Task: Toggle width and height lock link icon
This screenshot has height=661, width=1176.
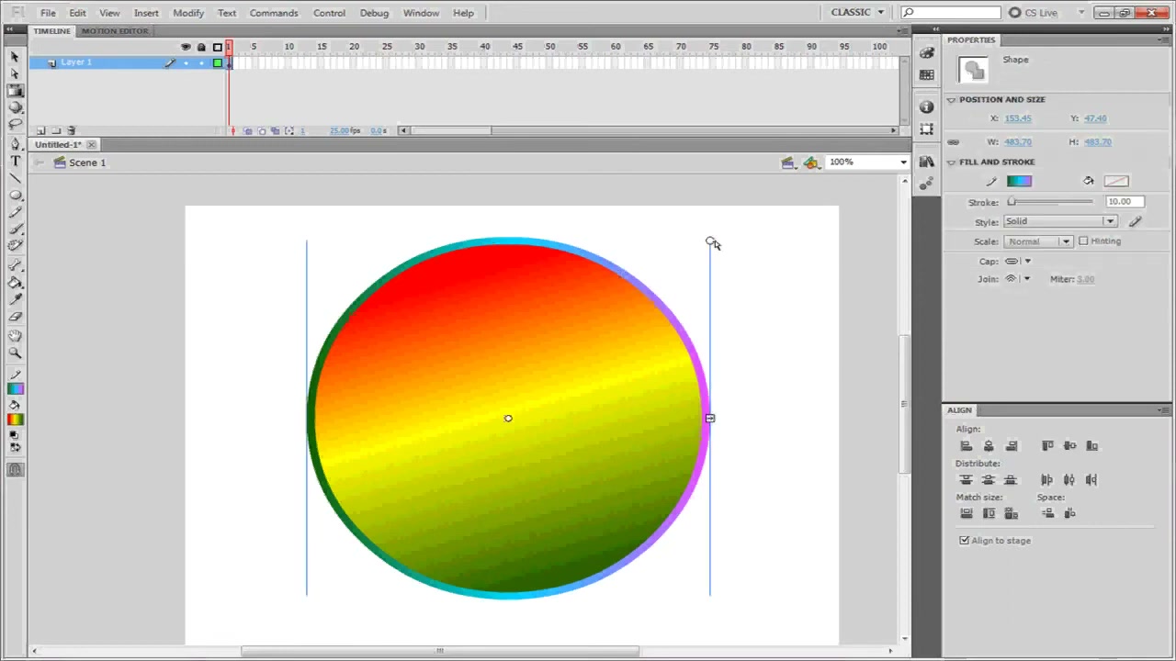Action: click(953, 142)
